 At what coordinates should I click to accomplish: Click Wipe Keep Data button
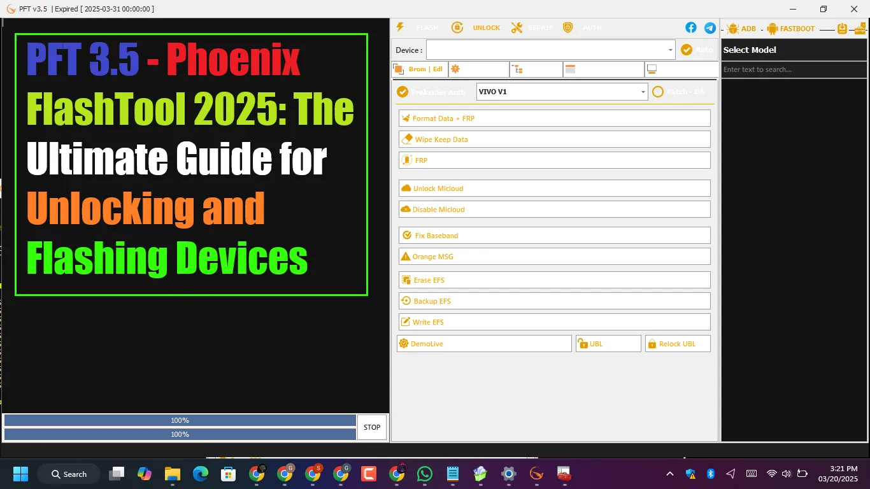click(x=554, y=139)
